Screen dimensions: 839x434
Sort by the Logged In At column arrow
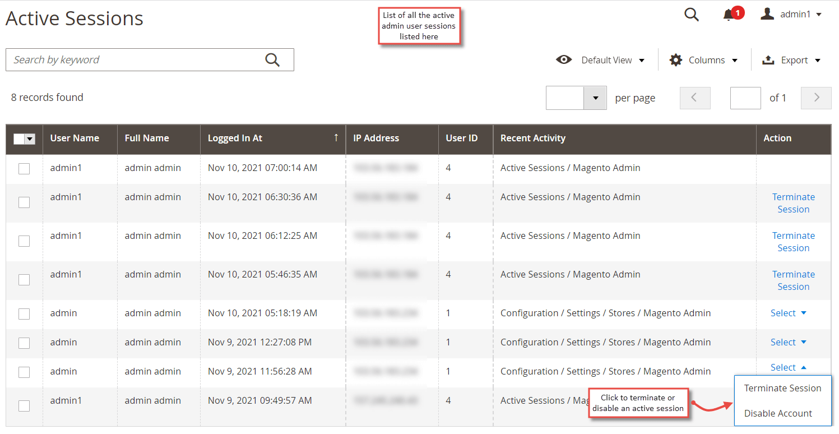(336, 137)
